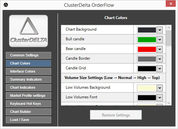Open the Load / Save section
The image size is (178, 129).
point(28,120)
